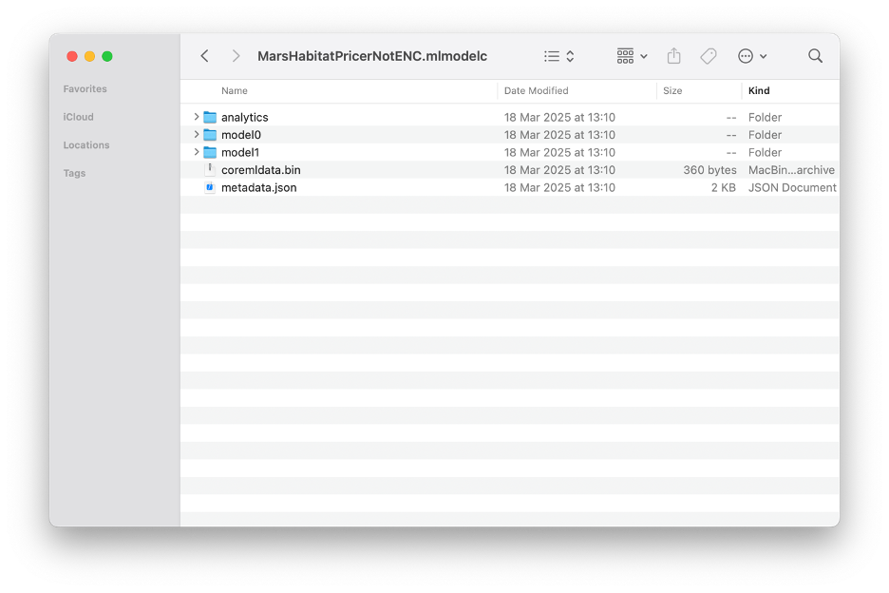Open the Share menu icon
Image resolution: width=889 pixels, height=593 pixels.
[x=673, y=56]
